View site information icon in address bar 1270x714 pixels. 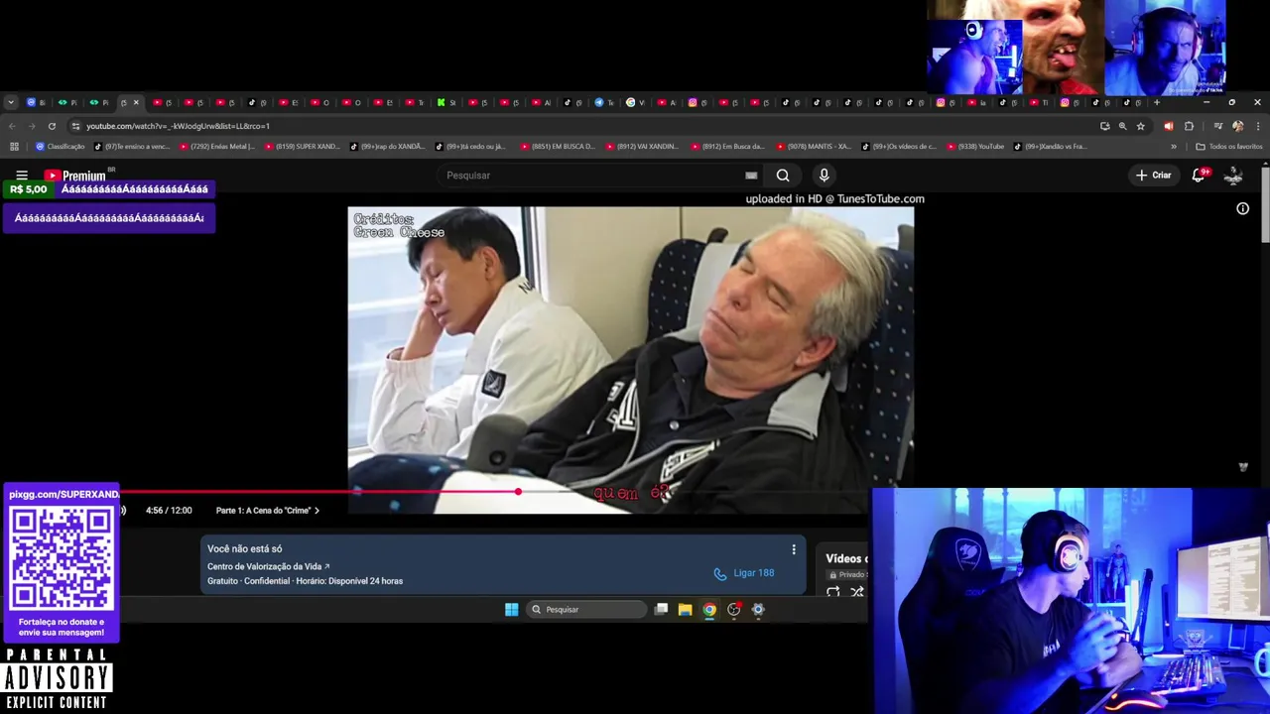(76, 126)
